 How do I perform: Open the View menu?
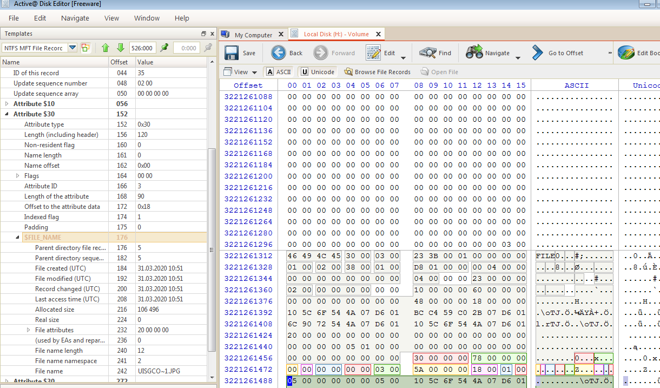111,18
